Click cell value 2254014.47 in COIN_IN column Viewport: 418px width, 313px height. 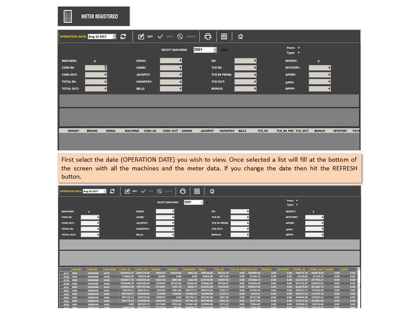click(x=127, y=273)
